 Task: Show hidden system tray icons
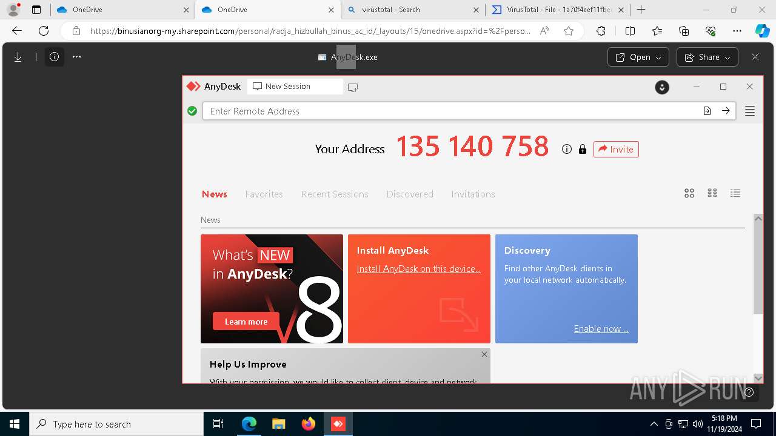pos(654,424)
